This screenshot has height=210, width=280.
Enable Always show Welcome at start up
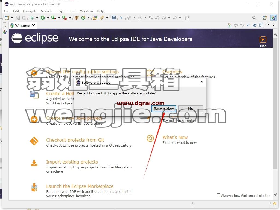pos(218,195)
